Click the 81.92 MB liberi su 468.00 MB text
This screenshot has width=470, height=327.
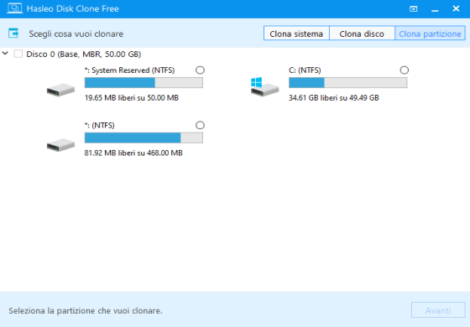133,153
